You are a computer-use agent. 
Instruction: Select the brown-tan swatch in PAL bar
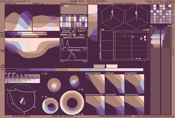coord(62,70)
